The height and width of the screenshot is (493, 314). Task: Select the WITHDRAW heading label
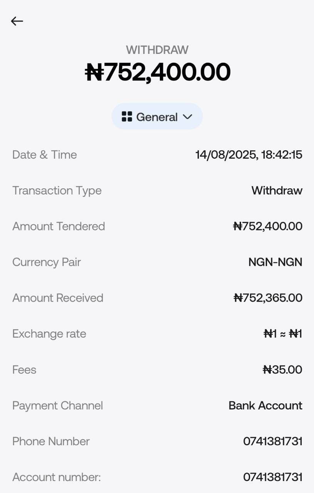157,50
